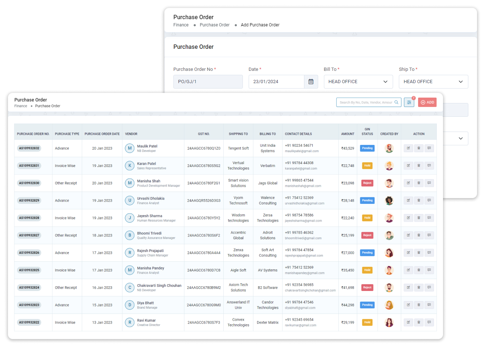
Task: Edit purchase order AS109932832
Action: [408, 148]
